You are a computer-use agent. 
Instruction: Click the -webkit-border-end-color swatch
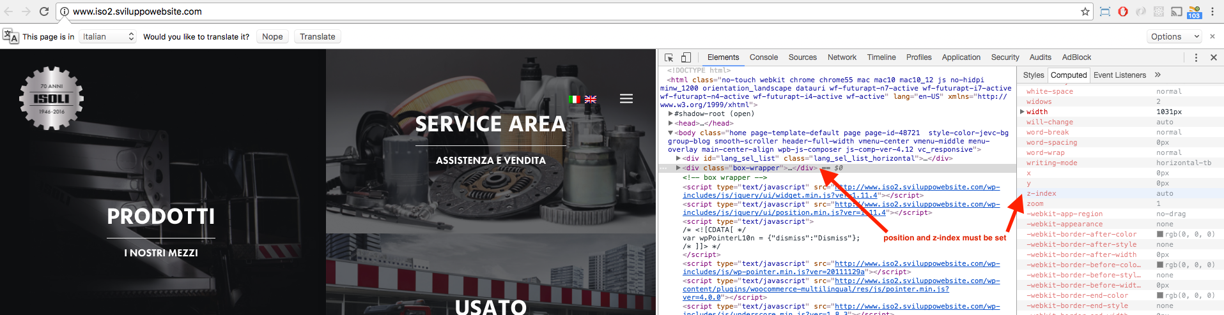[x=1160, y=296]
